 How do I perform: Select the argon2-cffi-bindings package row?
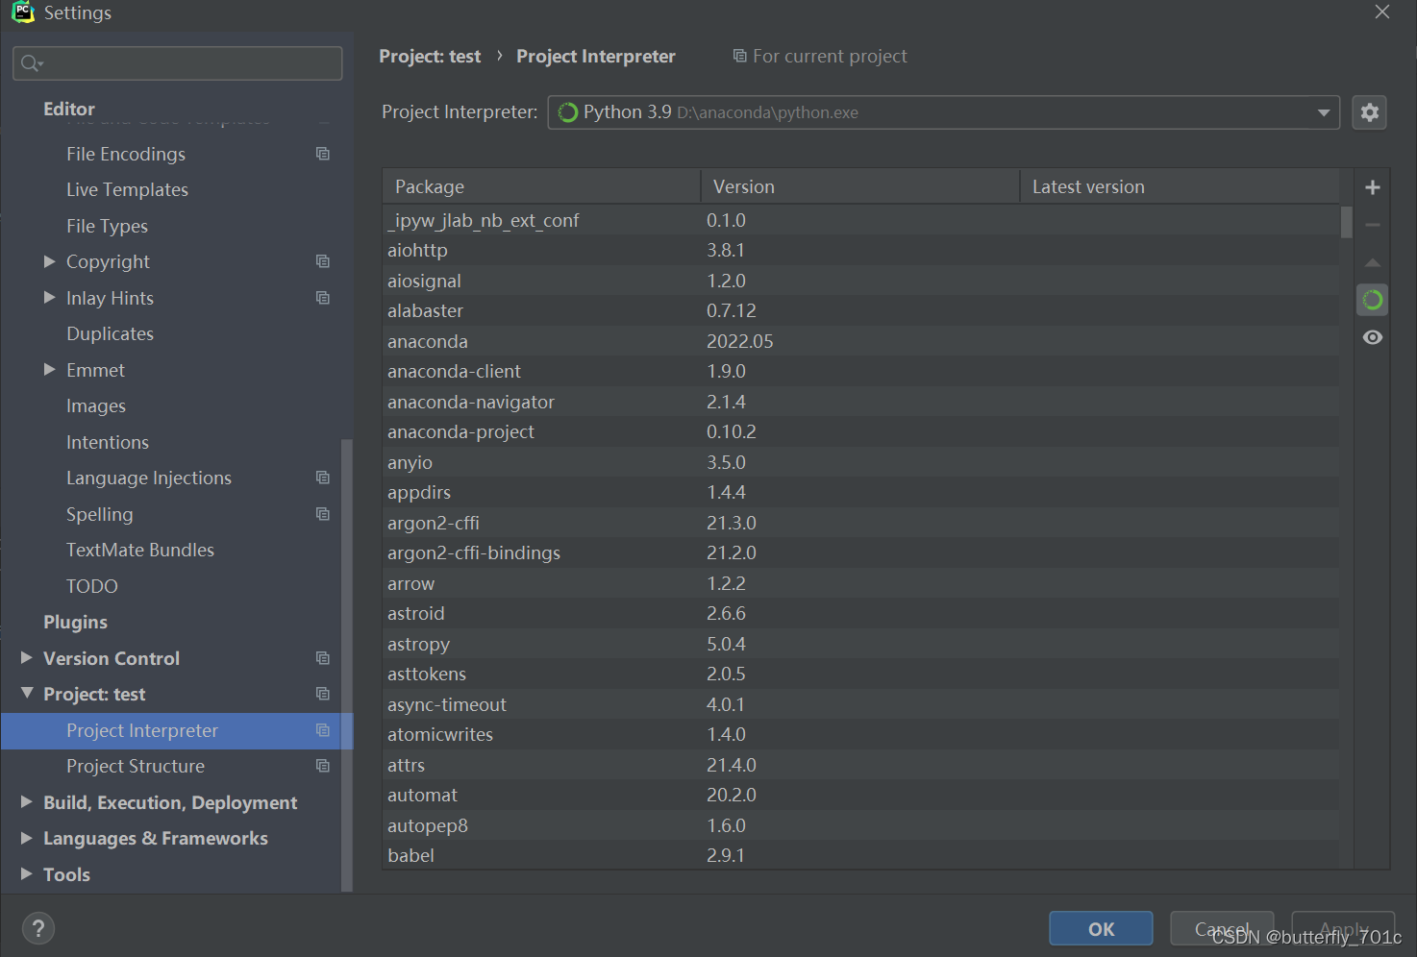(860, 552)
